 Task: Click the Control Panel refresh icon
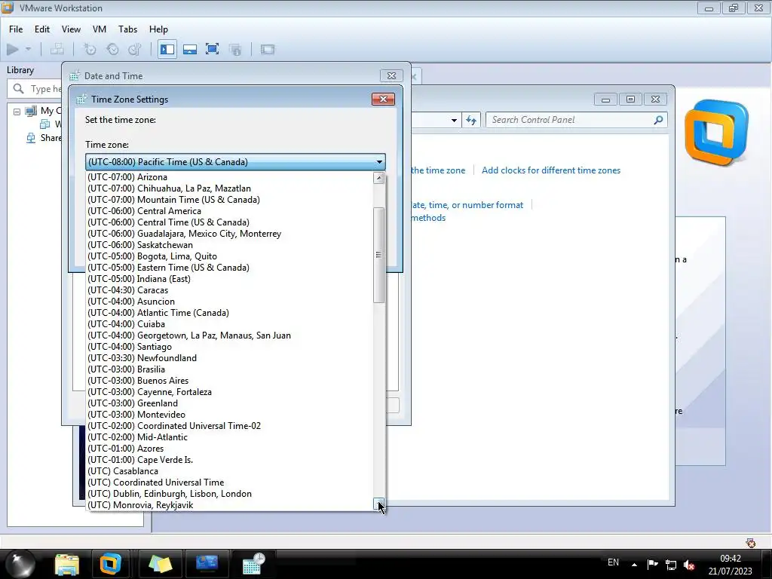pyautogui.click(x=471, y=120)
